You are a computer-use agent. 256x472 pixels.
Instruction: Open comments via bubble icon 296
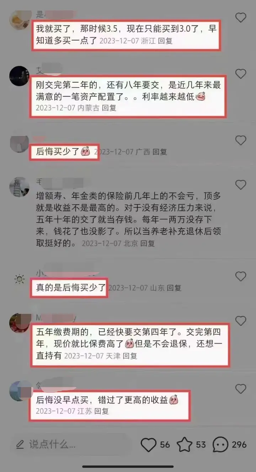coord(220,445)
